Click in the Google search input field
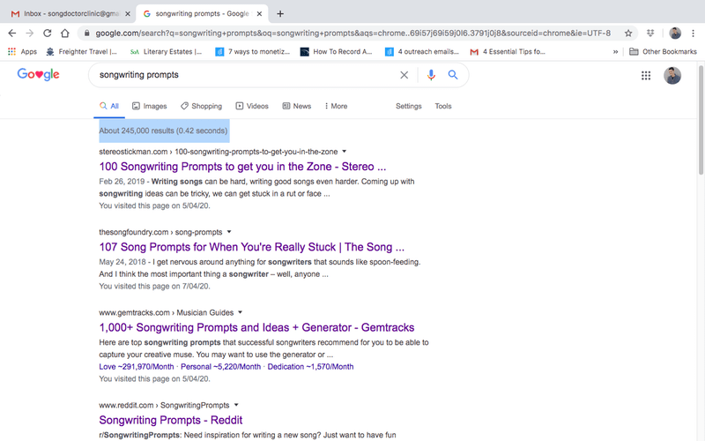The width and height of the screenshot is (705, 441). (x=242, y=75)
